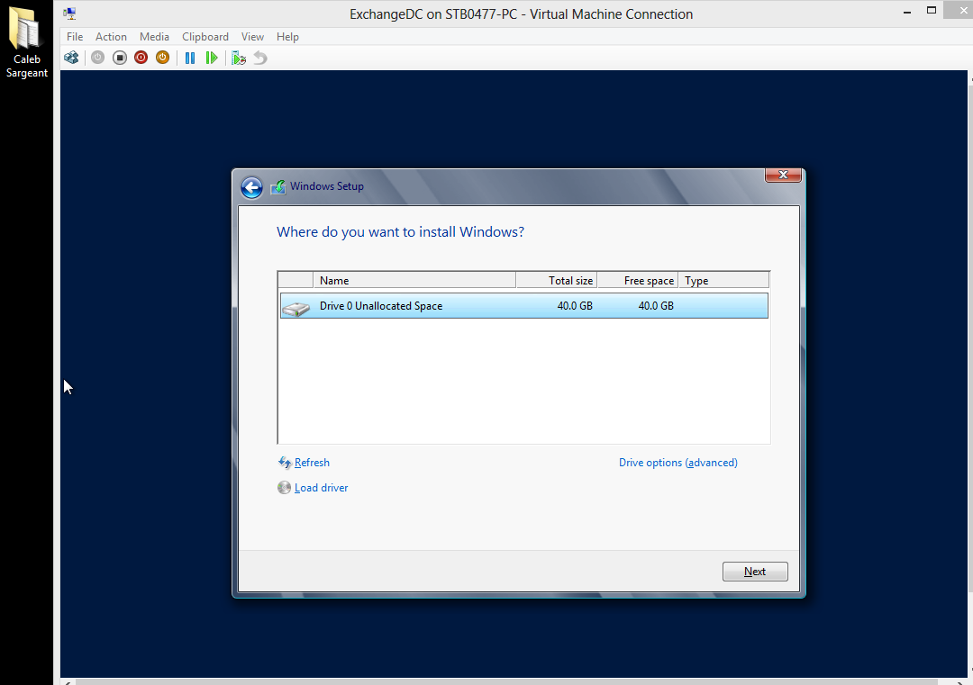Viewport: 973px width, 685px height.
Task: Create a checkpoint using the snapshot icon
Action: pyautogui.click(x=239, y=58)
